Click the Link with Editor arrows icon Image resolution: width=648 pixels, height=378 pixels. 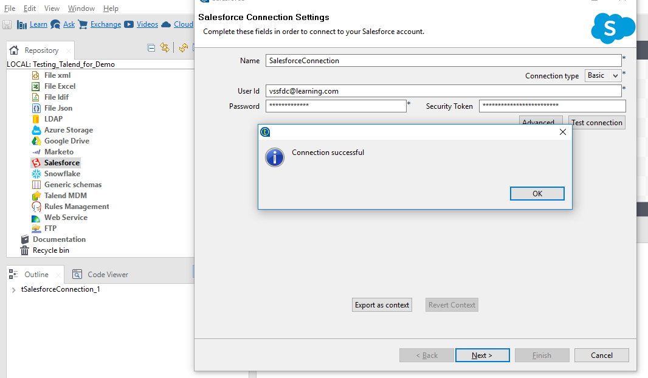tap(165, 48)
